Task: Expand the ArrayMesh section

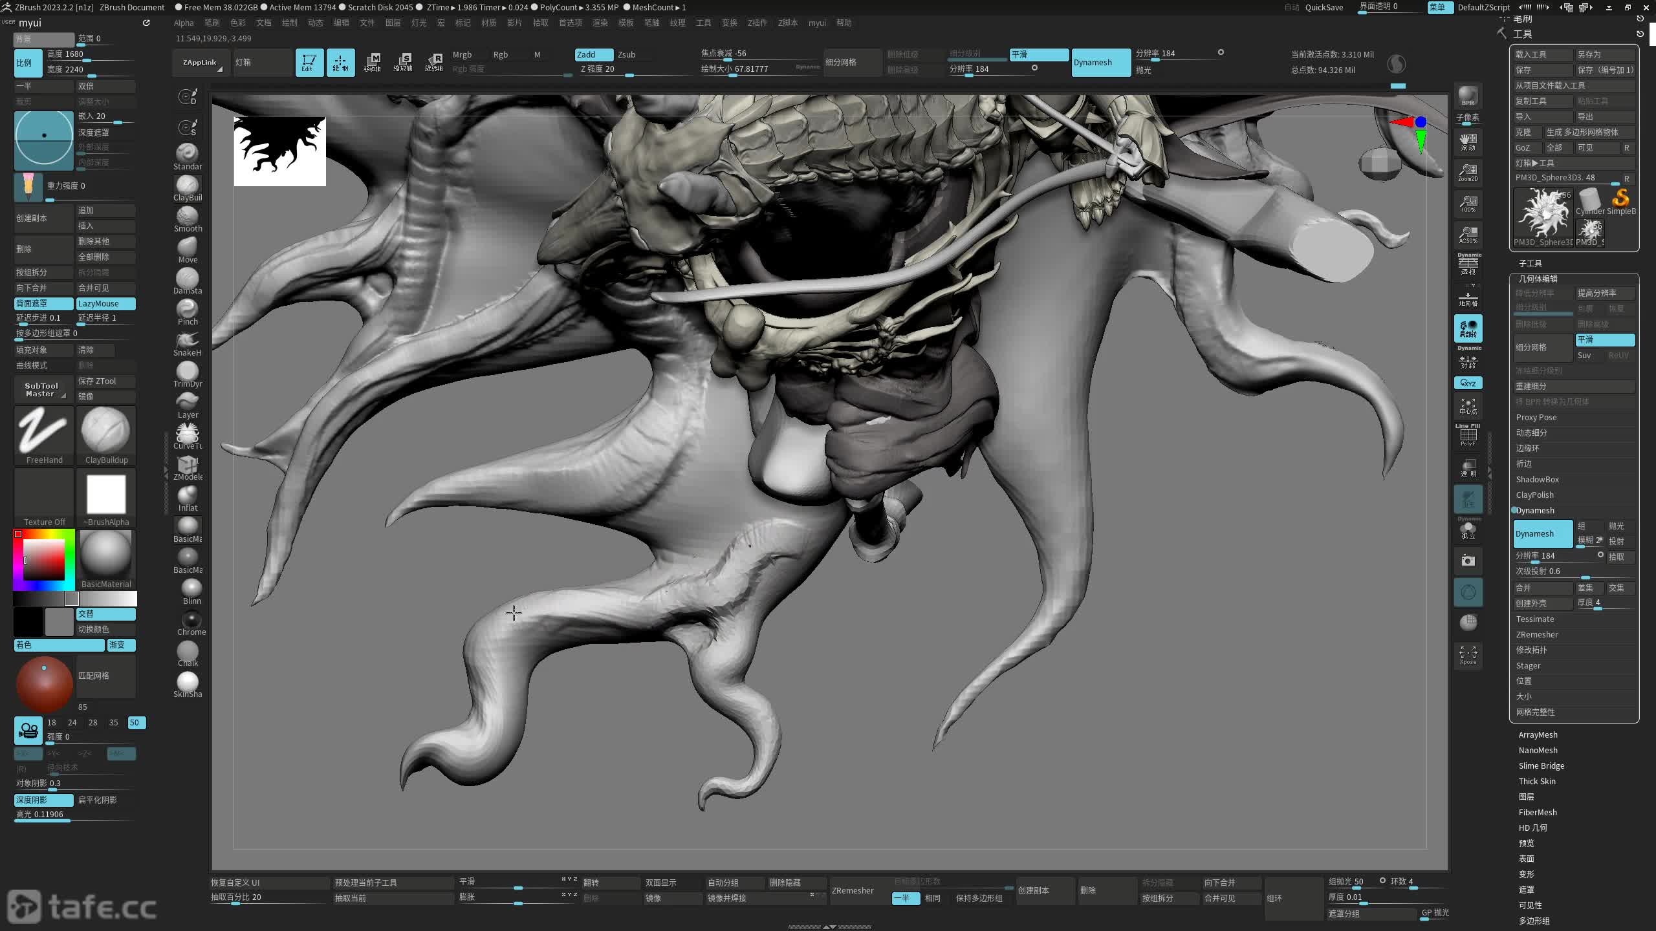Action: 1538,735
